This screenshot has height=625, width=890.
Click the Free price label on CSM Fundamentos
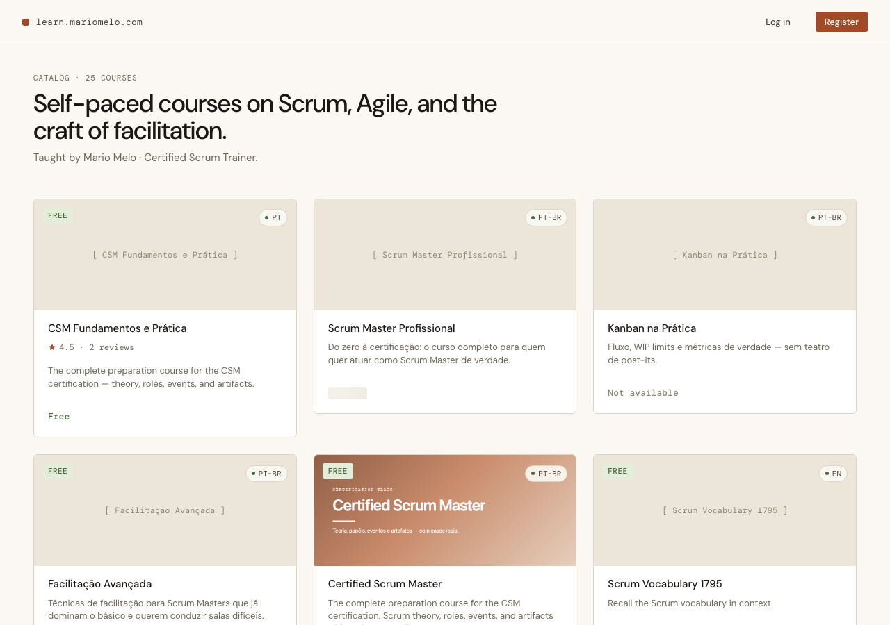[59, 417]
